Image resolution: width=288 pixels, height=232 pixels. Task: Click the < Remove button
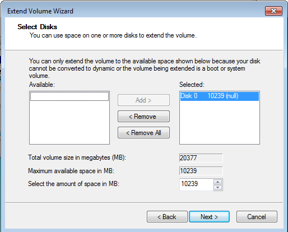point(143,117)
